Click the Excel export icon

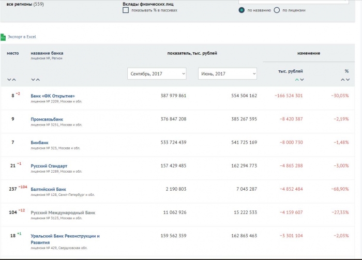pos(3,37)
